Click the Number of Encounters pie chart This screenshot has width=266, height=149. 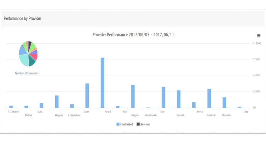(x=28, y=54)
